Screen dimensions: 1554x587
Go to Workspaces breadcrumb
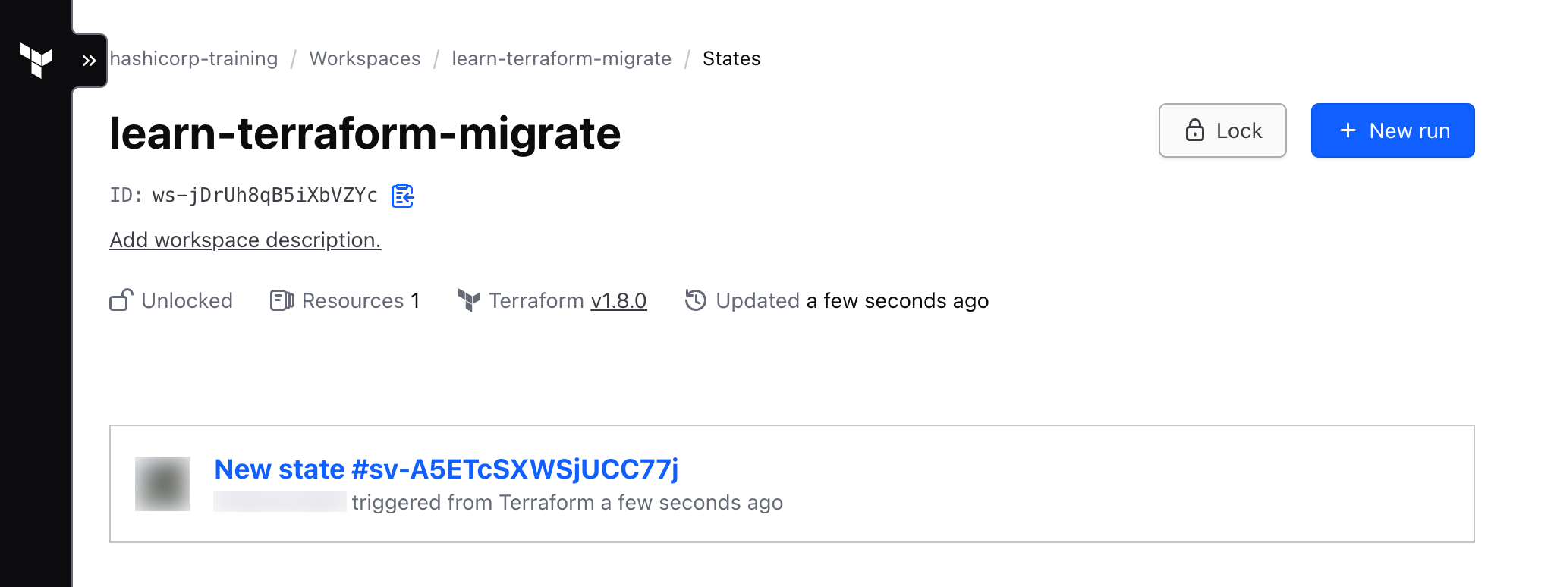point(365,58)
